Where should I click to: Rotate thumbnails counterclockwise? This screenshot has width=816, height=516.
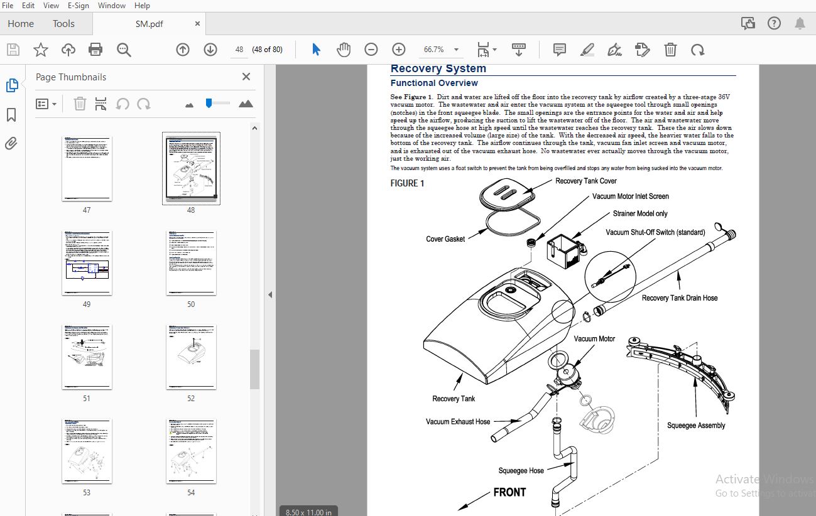click(x=122, y=104)
